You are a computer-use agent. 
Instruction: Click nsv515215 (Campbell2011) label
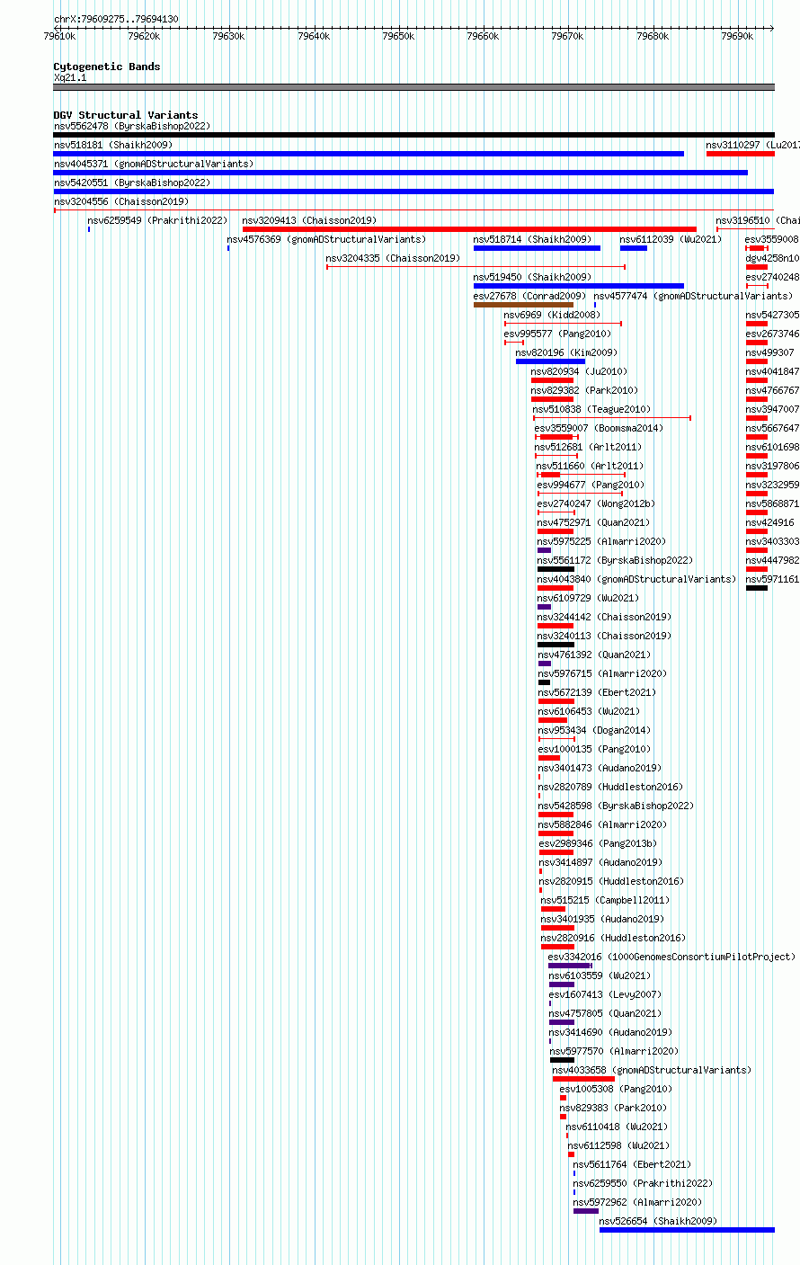606,900
